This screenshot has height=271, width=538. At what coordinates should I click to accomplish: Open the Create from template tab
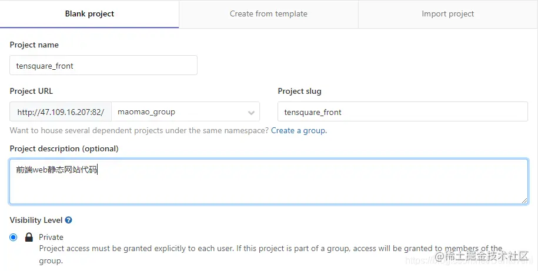click(x=268, y=14)
